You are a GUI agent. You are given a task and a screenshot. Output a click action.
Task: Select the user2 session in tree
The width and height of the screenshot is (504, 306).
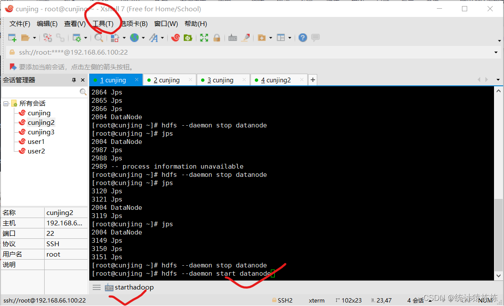36,151
